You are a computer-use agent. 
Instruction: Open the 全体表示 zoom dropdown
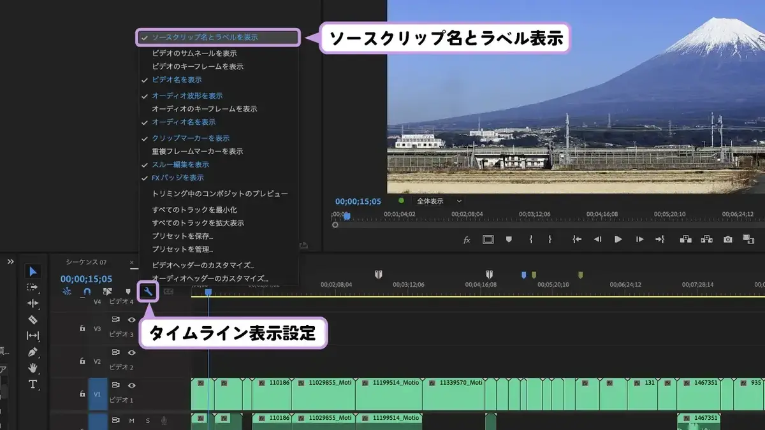(439, 201)
